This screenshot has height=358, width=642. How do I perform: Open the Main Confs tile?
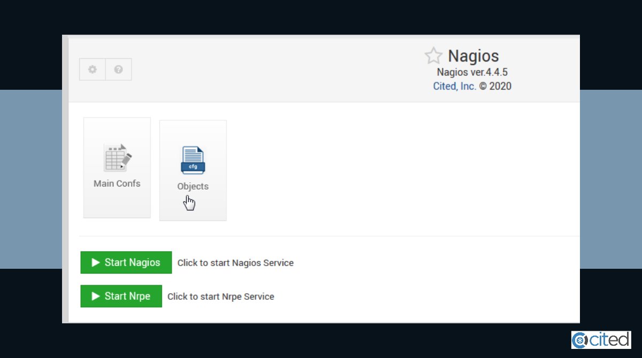[x=117, y=168]
